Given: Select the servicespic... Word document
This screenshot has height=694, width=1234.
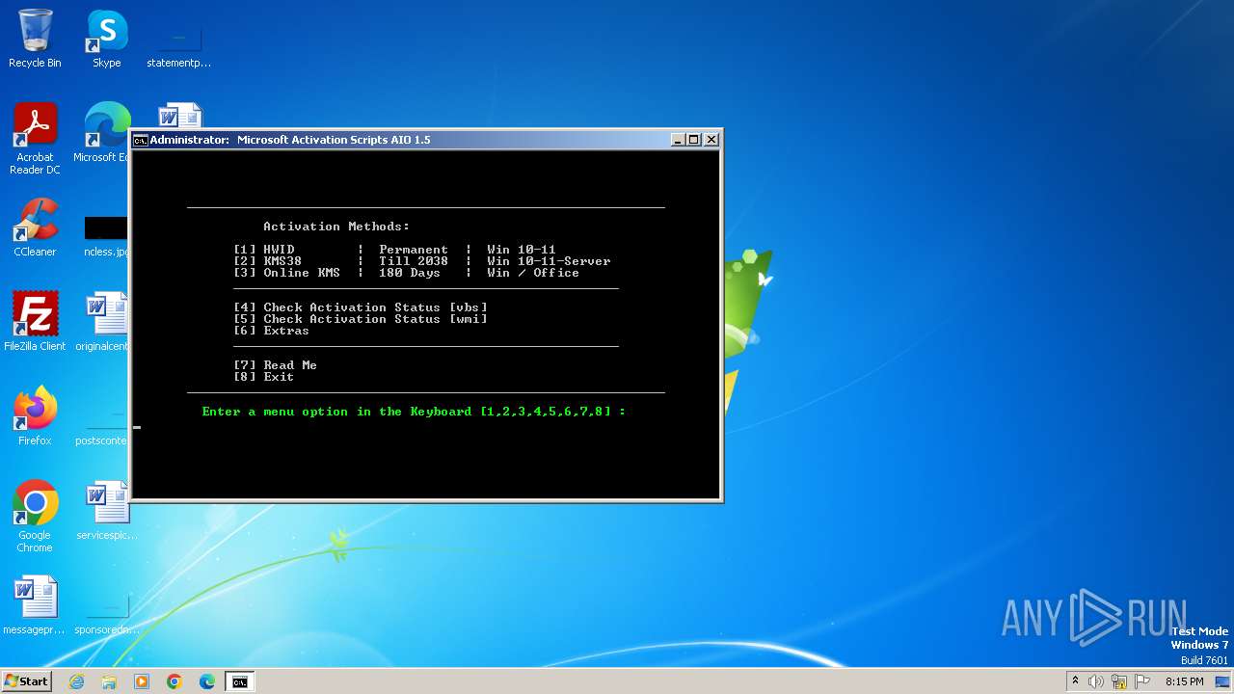Looking at the screenshot, I should [104, 511].
